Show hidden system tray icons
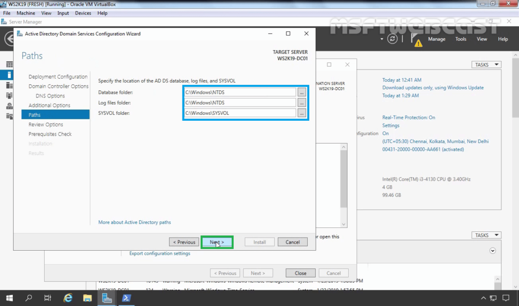Image resolution: width=519 pixels, height=306 pixels. (x=483, y=298)
